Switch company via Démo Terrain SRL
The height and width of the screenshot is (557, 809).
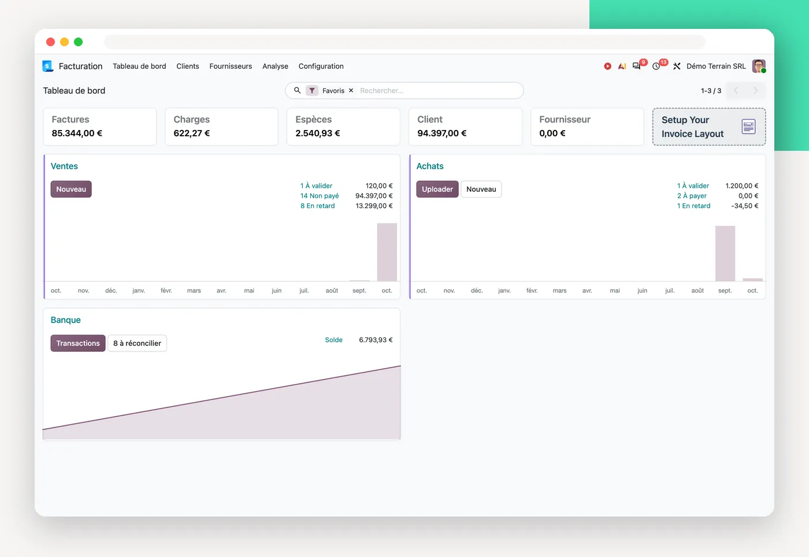[716, 66]
